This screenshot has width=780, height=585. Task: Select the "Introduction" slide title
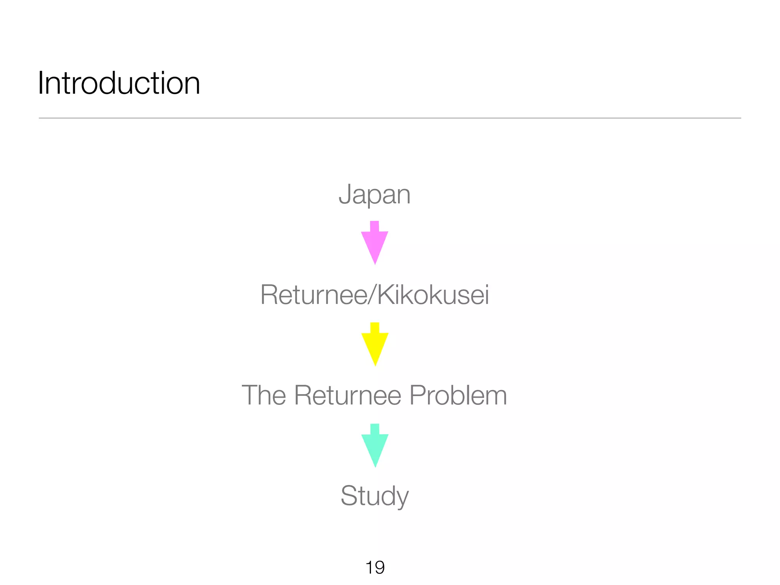coord(119,83)
